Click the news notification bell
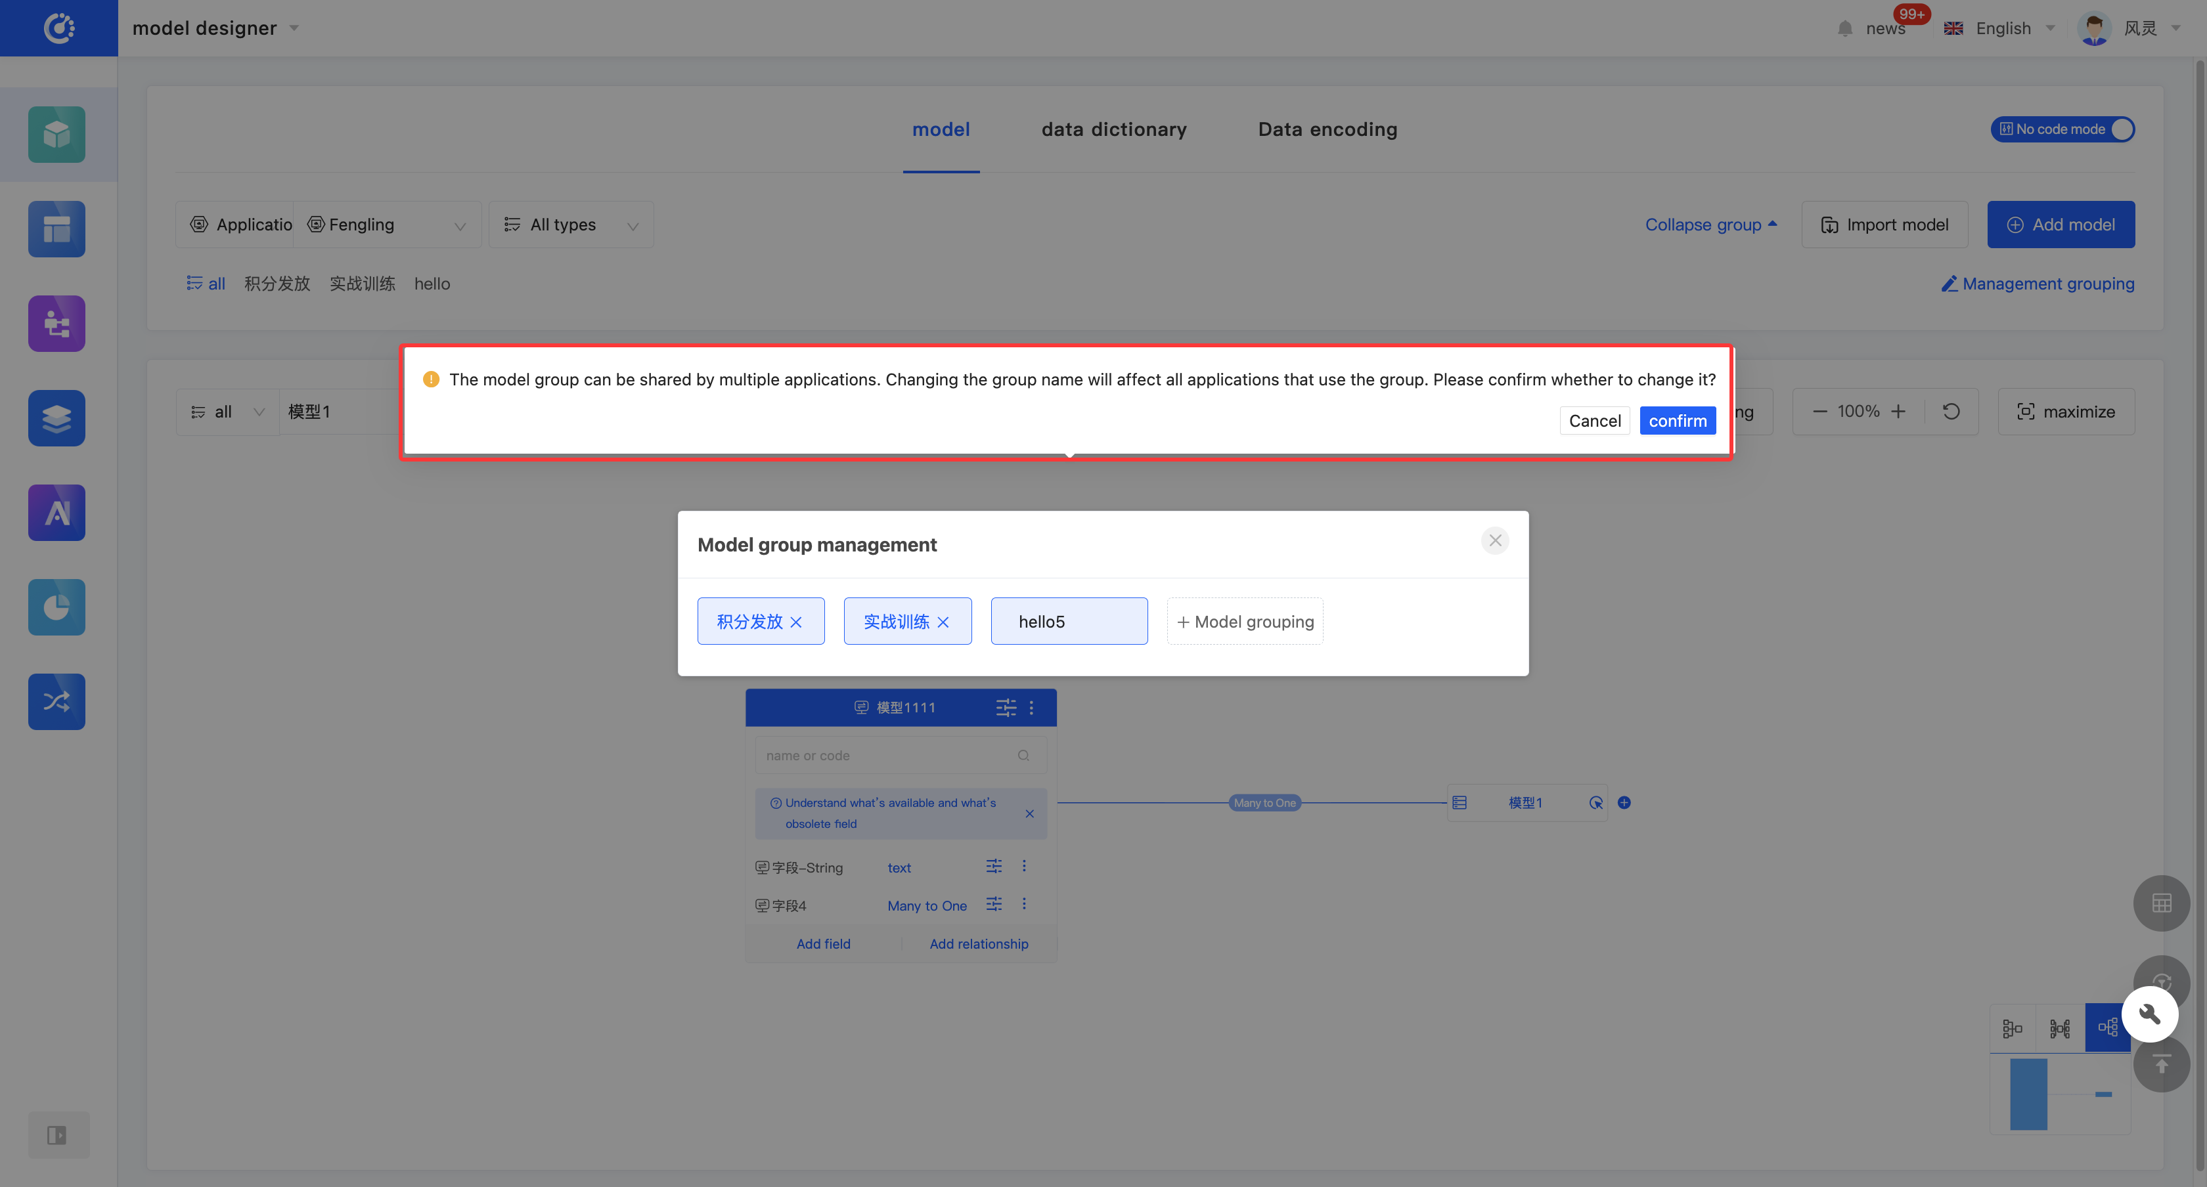The width and height of the screenshot is (2207, 1187). click(1844, 28)
